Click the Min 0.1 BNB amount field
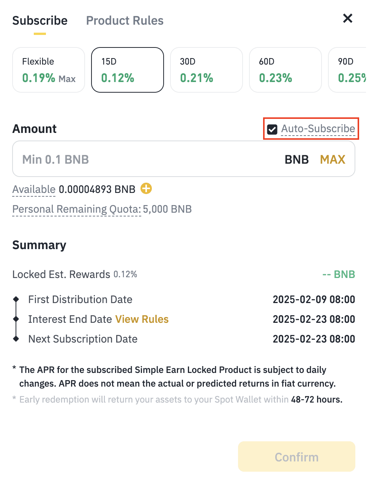Image resolution: width=369 pixels, height=477 pixels. 144,159
